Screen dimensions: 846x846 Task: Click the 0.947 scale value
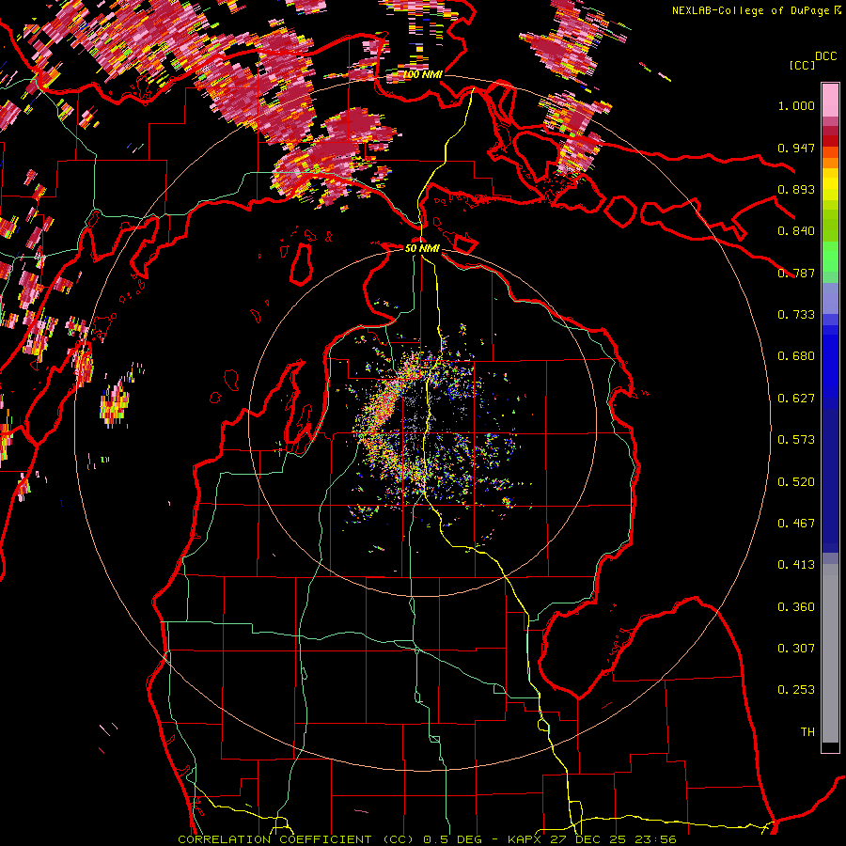point(796,148)
